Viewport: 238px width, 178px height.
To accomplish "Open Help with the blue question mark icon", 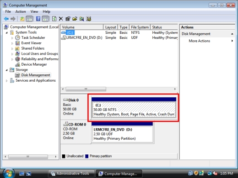I will (38, 19).
